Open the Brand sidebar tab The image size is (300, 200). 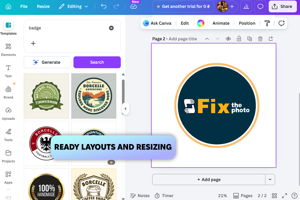click(x=8, y=93)
